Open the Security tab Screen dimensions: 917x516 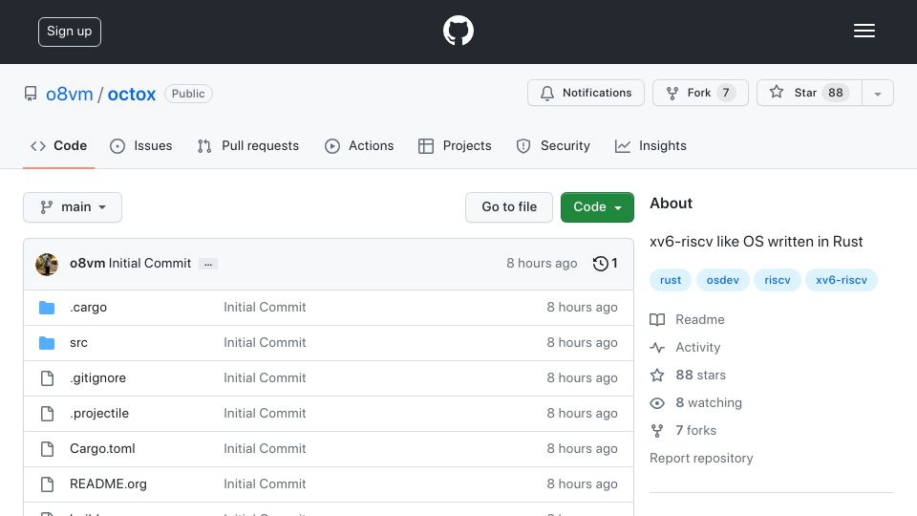(x=553, y=145)
